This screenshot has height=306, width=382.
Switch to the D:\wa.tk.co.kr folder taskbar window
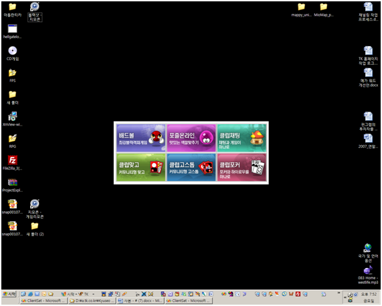(x=92, y=301)
